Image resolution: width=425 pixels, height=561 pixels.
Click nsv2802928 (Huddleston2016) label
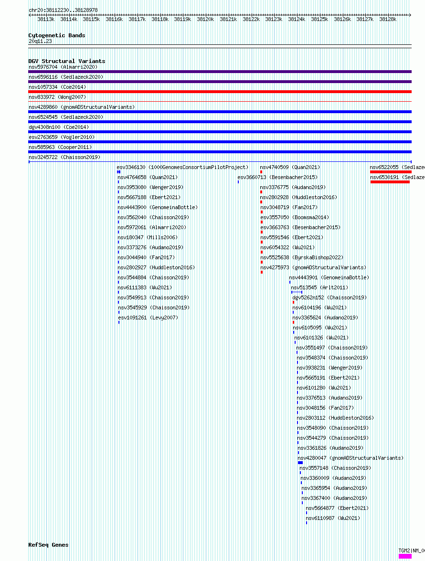[x=299, y=197]
